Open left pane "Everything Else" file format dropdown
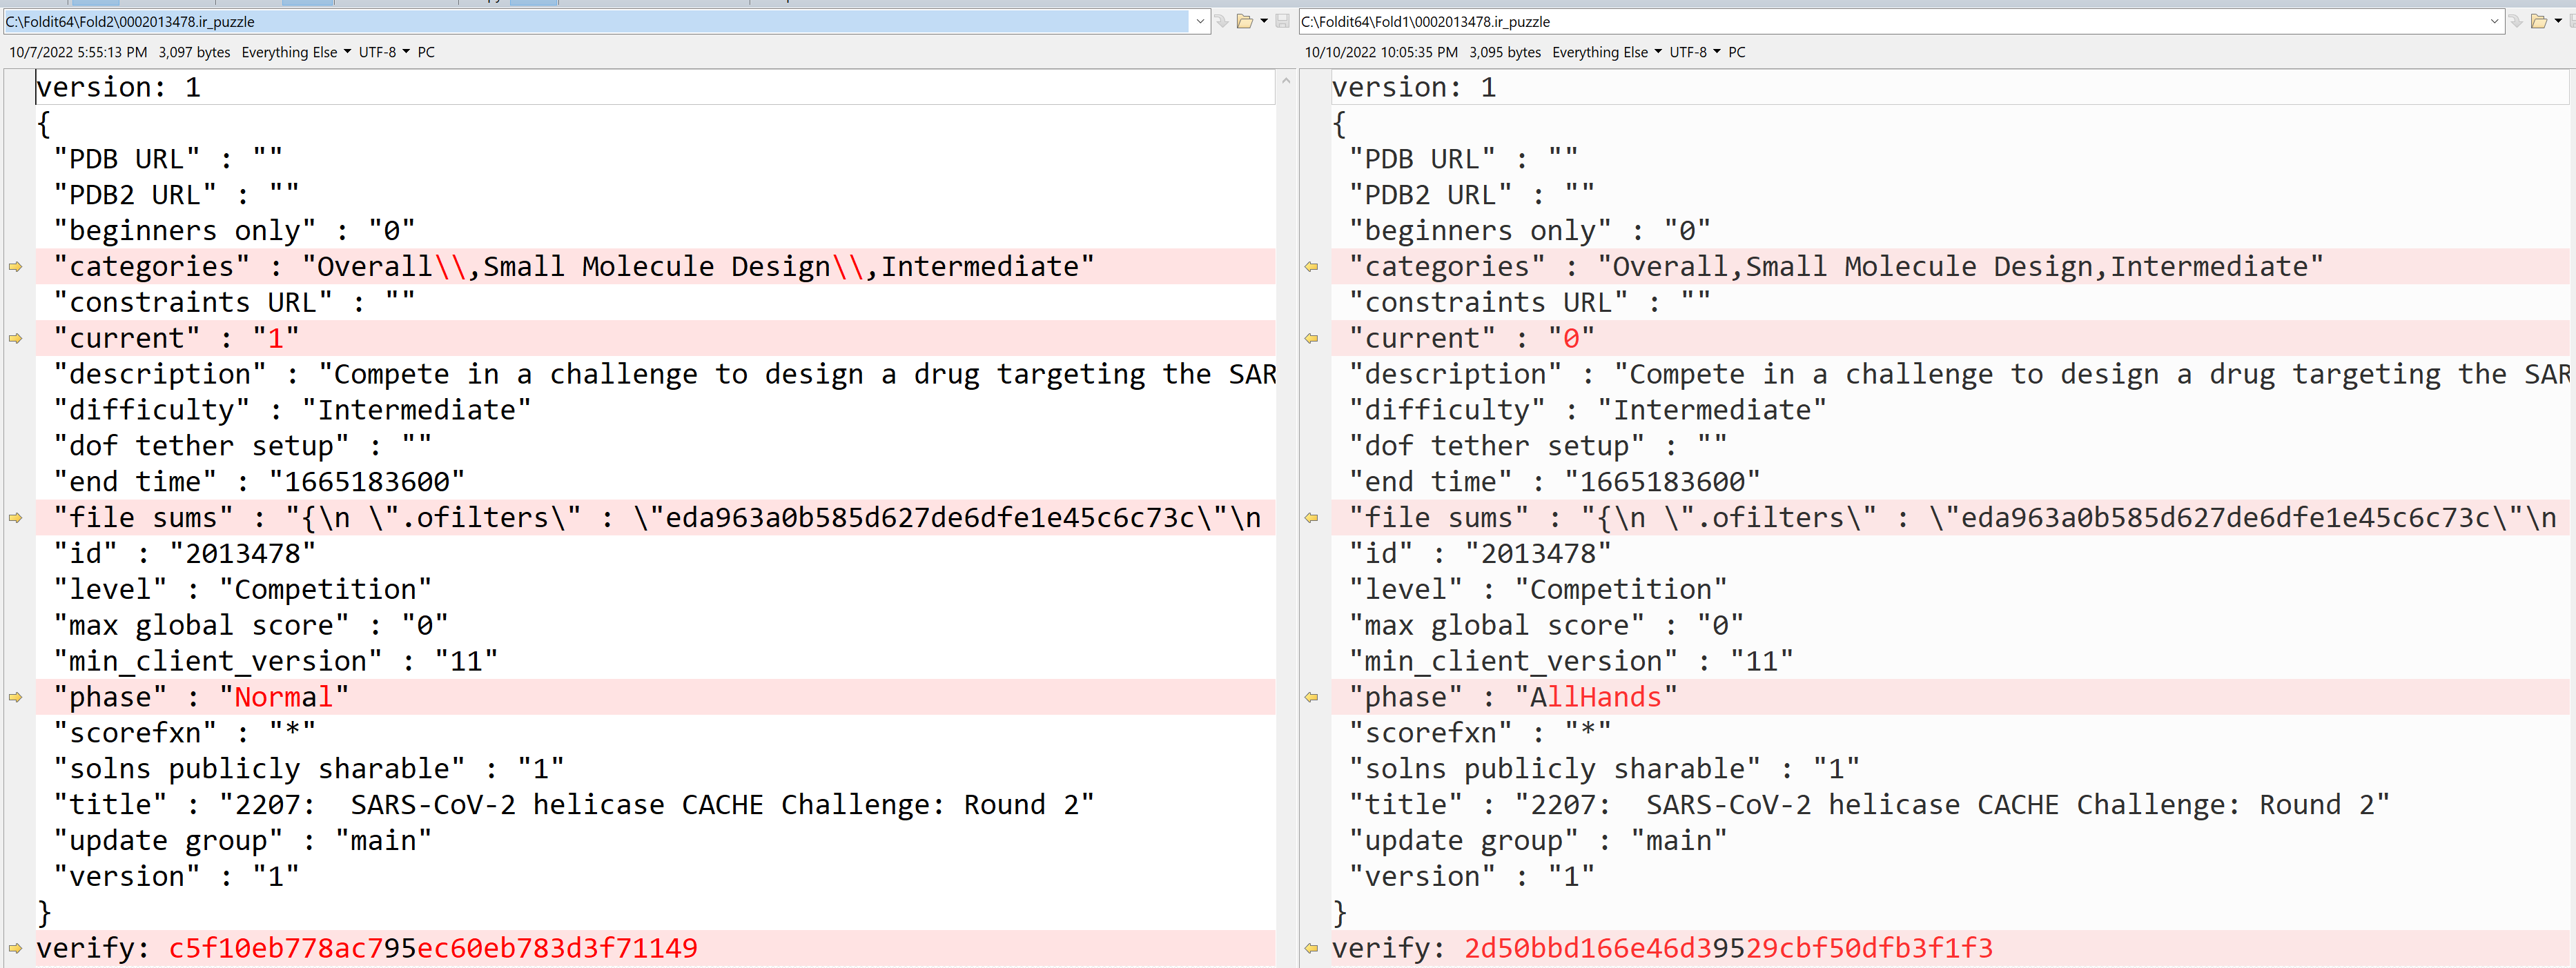The height and width of the screenshot is (968, 2576). tap(296, 52)
